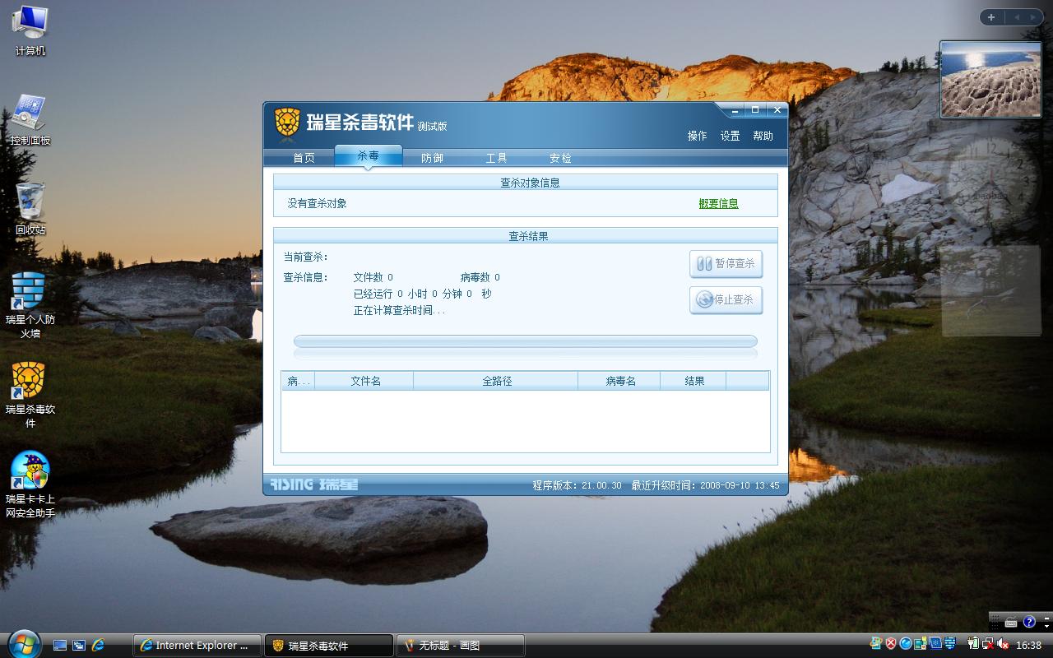The image size is (1053, 658).
Task: Switch to Internet Explorer taskbar button
Action: click(x=197, y=646)
